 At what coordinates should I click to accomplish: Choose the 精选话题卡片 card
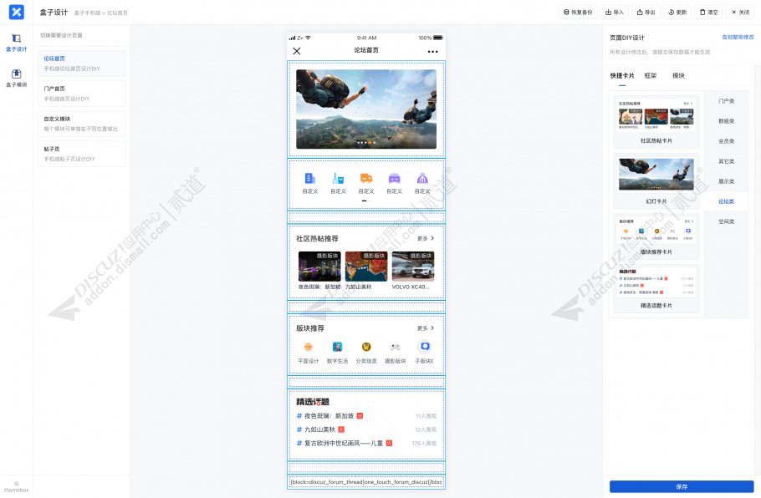tap(656, 288)
